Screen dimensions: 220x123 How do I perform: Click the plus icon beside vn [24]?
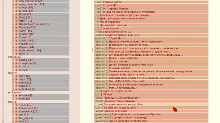[x=16, y=70]
